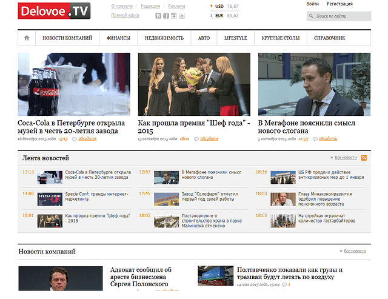This screenshot has width=388, height=299.
Task: Click обсудить link under Шеф года article
Action: 209,139
